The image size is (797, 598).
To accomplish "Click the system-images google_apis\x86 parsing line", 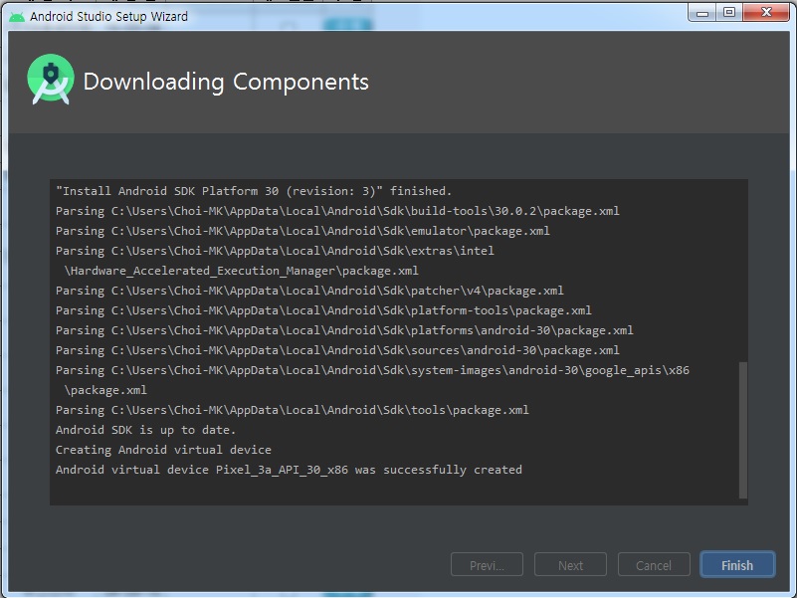I will point(372,370).
